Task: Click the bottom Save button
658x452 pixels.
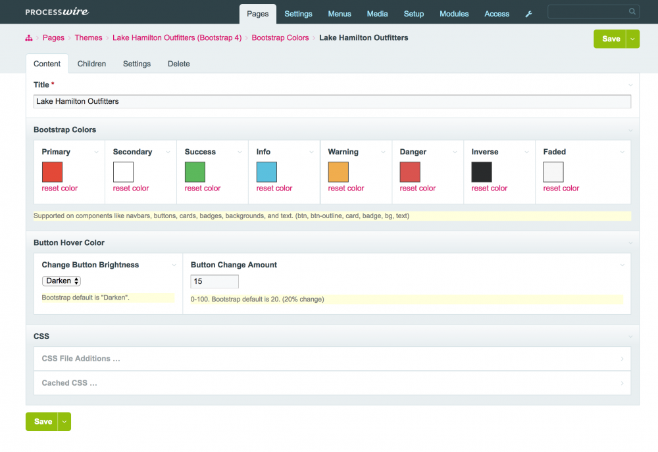Action: point(43,422)
